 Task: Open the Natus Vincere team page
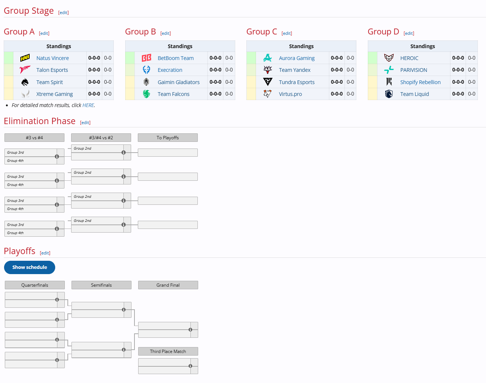pyautogui.click(x=53, y=58)
